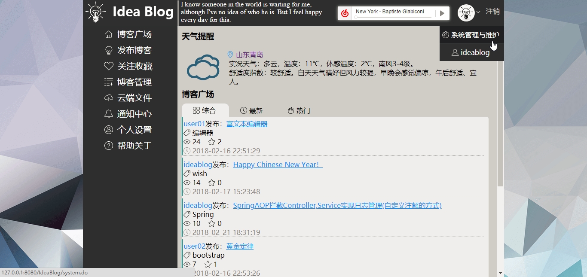Click the 编辑器 tag

click(x=202, y=133)
